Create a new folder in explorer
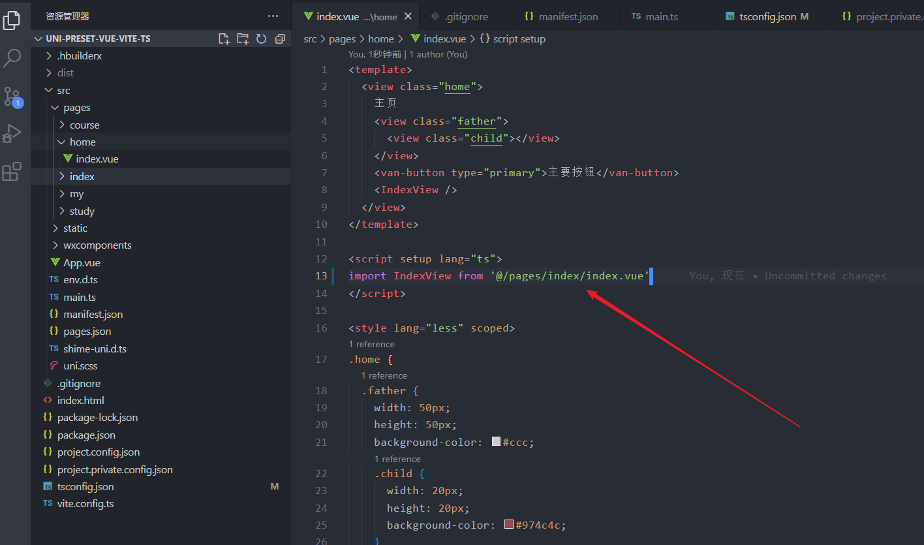The width and height of the screenshot is (924, 545). point(243,39)
